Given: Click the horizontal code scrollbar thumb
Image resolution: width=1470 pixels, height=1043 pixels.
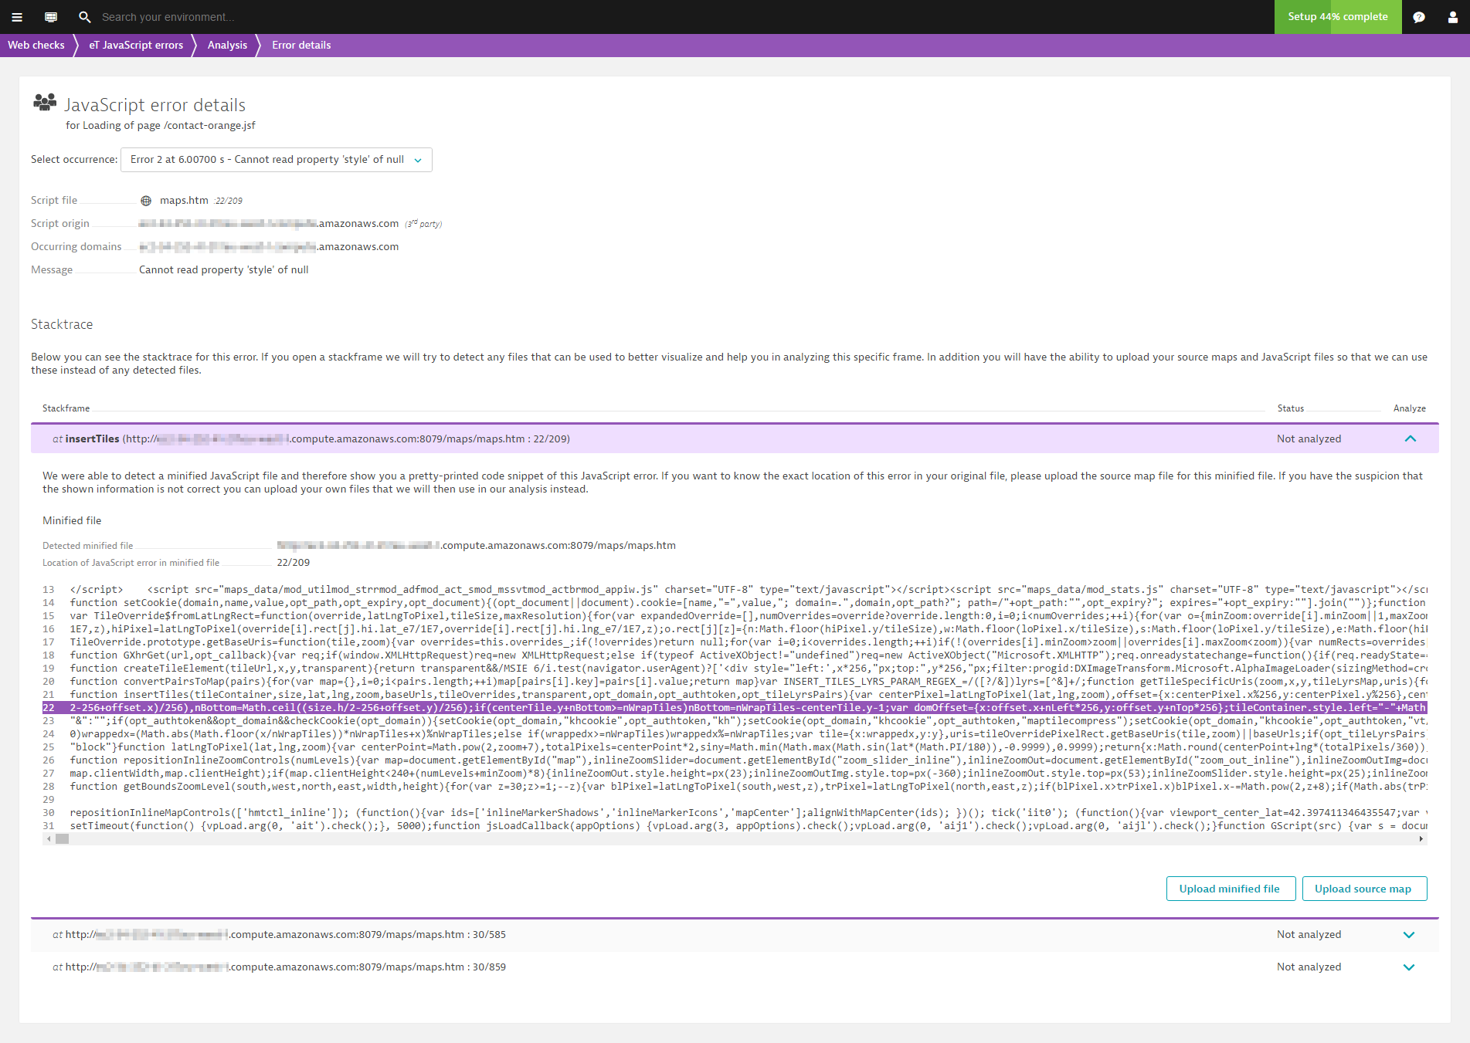Looking at the screenshot, I should click(63, 839).
